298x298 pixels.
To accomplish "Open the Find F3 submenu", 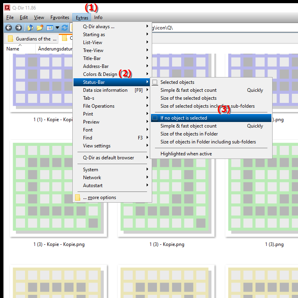I will point(112,138).
